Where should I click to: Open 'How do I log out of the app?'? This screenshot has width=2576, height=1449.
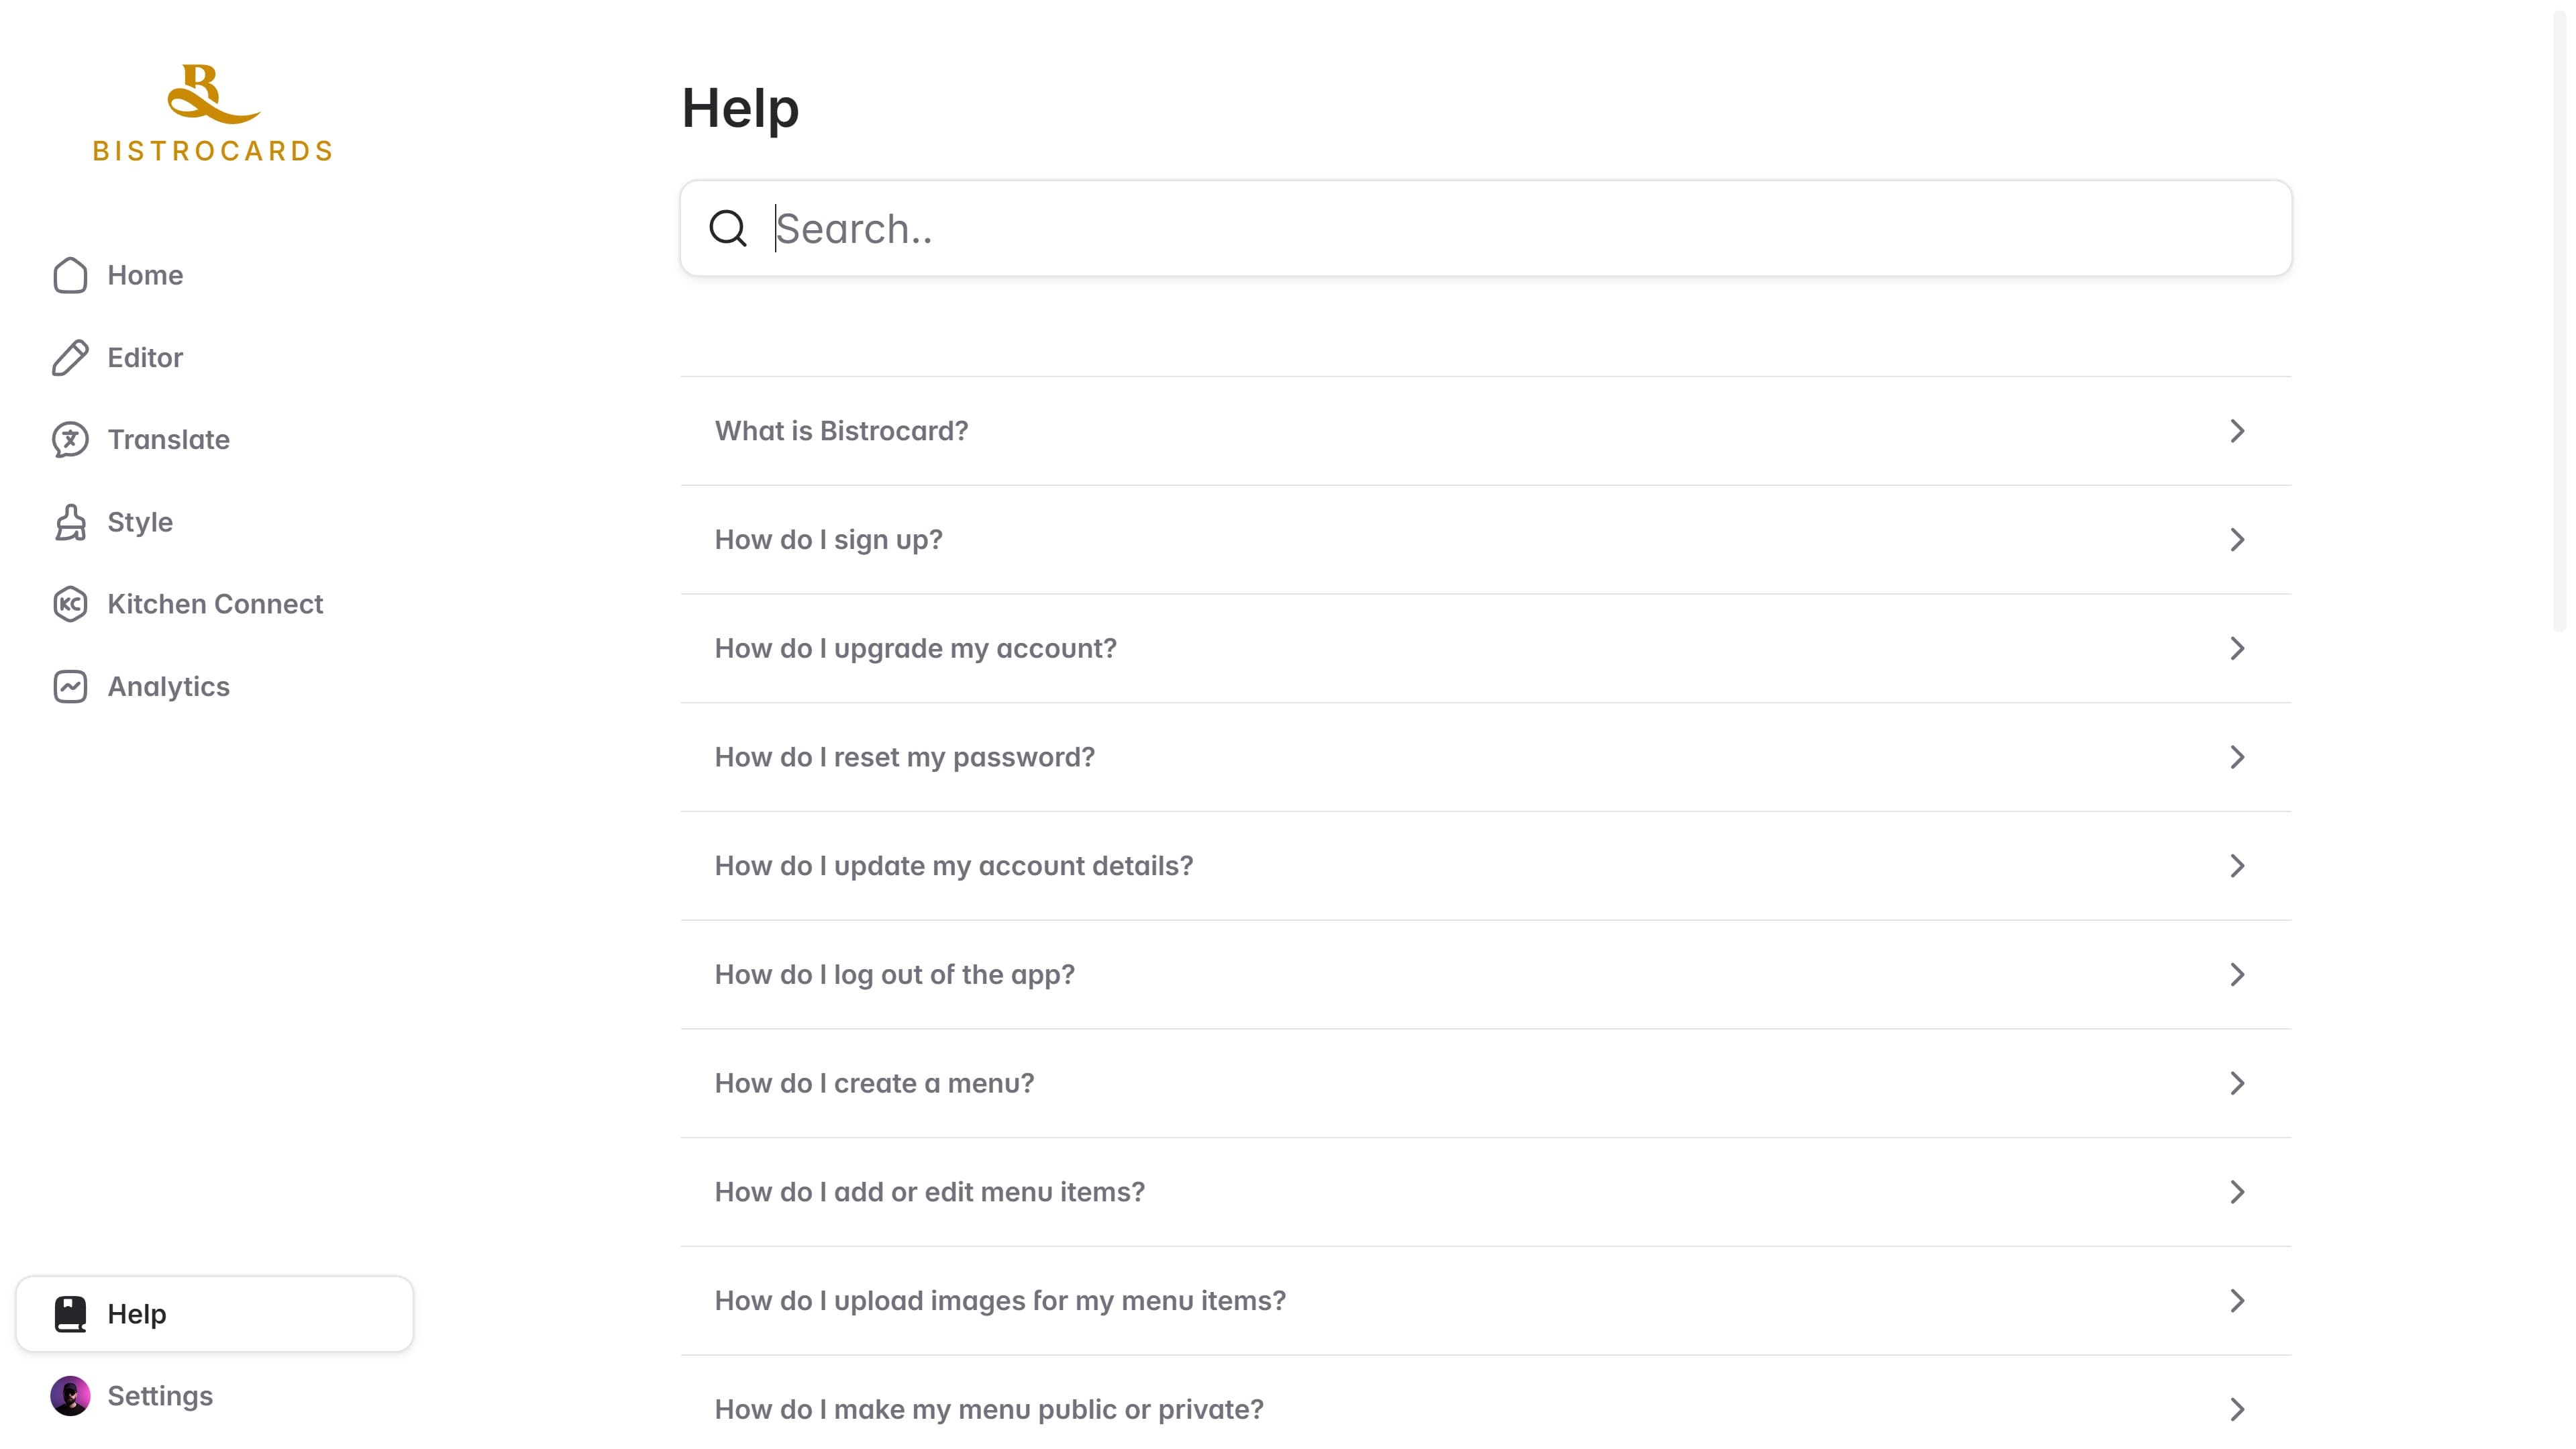pyautogui.click(x=1486, y=975)
